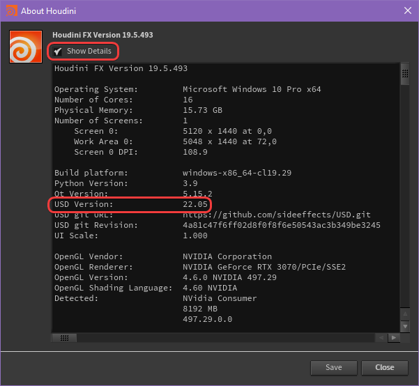Click the 'Number of Screens:' label
The image size is (419, 386).
(98, 121)
